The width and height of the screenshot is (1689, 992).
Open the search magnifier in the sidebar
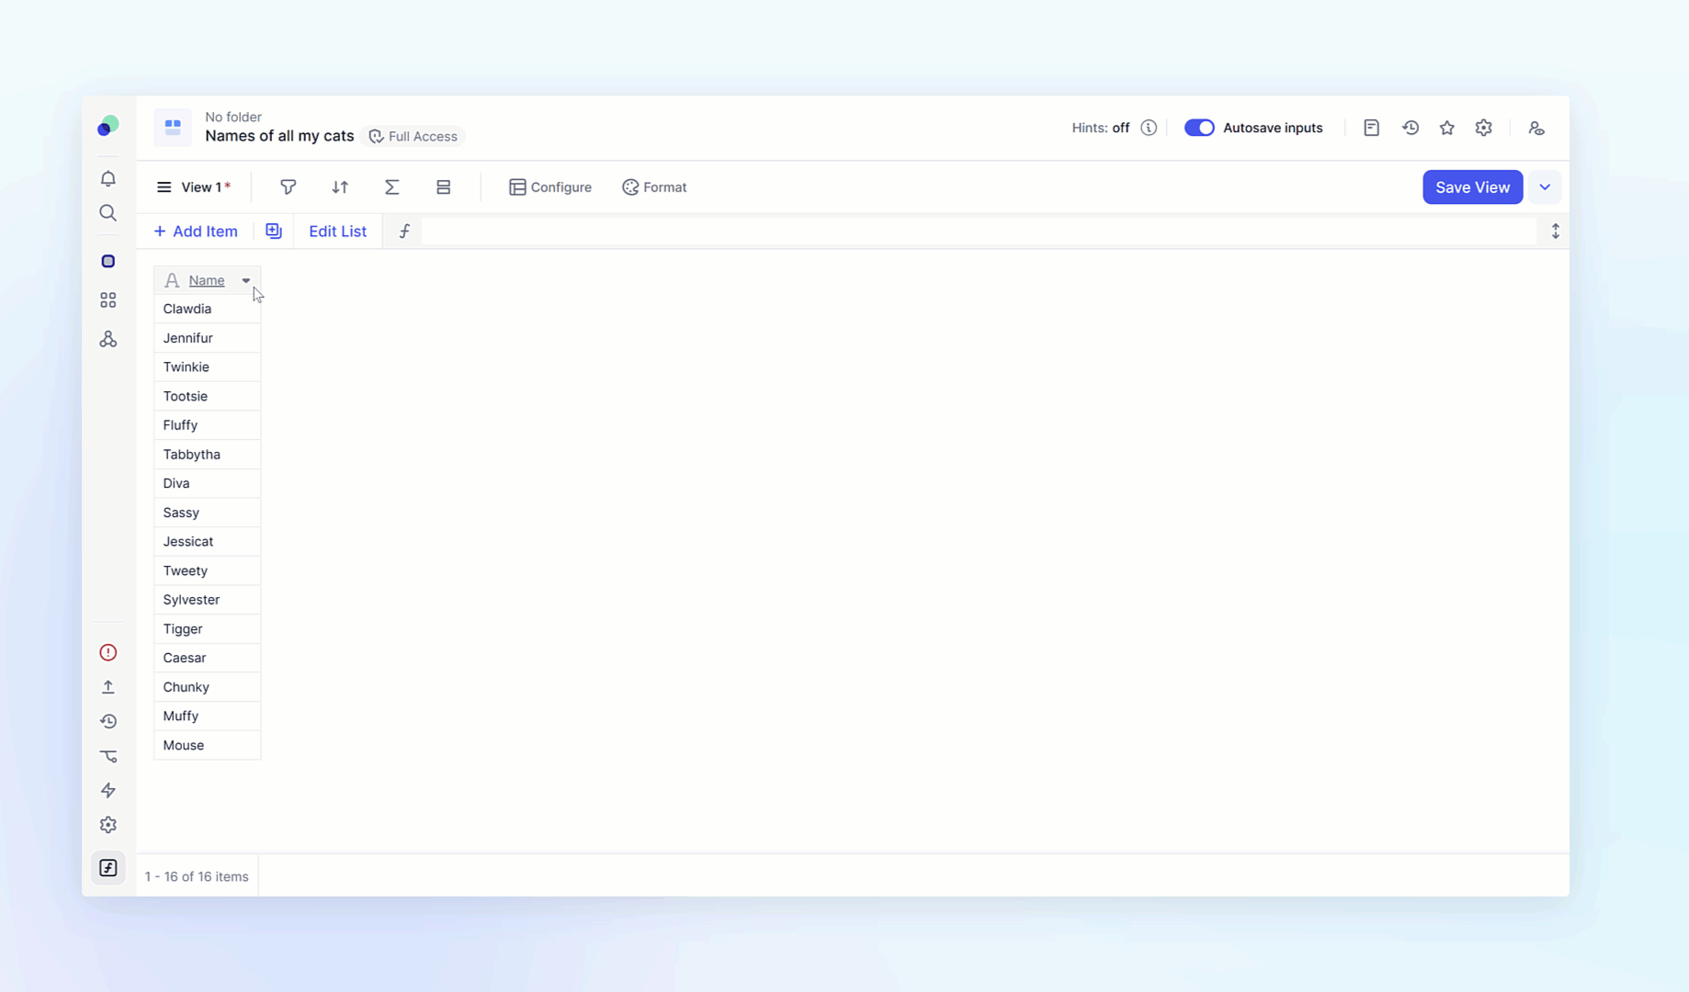point(108,213)
